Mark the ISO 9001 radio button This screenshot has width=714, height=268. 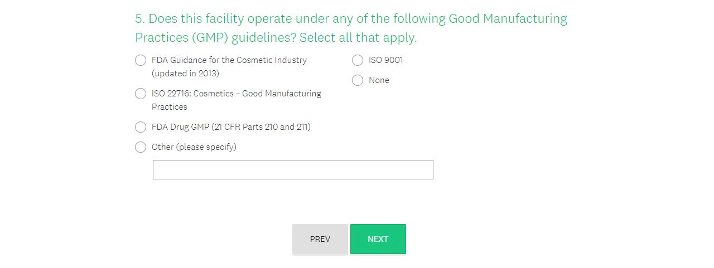[x=358, y=60]
